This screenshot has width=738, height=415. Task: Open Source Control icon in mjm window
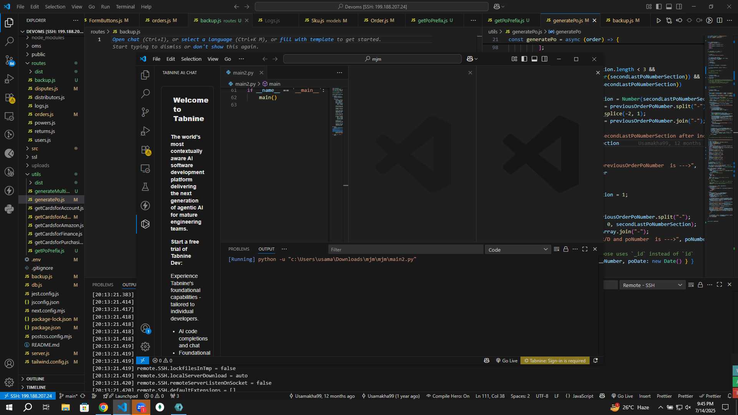(145, 112)
